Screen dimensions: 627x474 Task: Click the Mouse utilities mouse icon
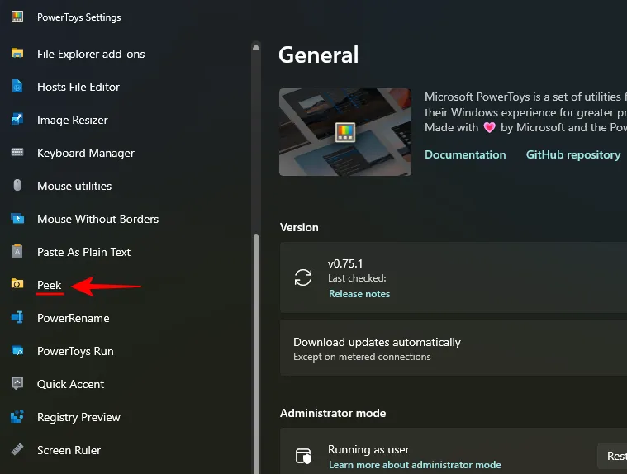[17, 185]
